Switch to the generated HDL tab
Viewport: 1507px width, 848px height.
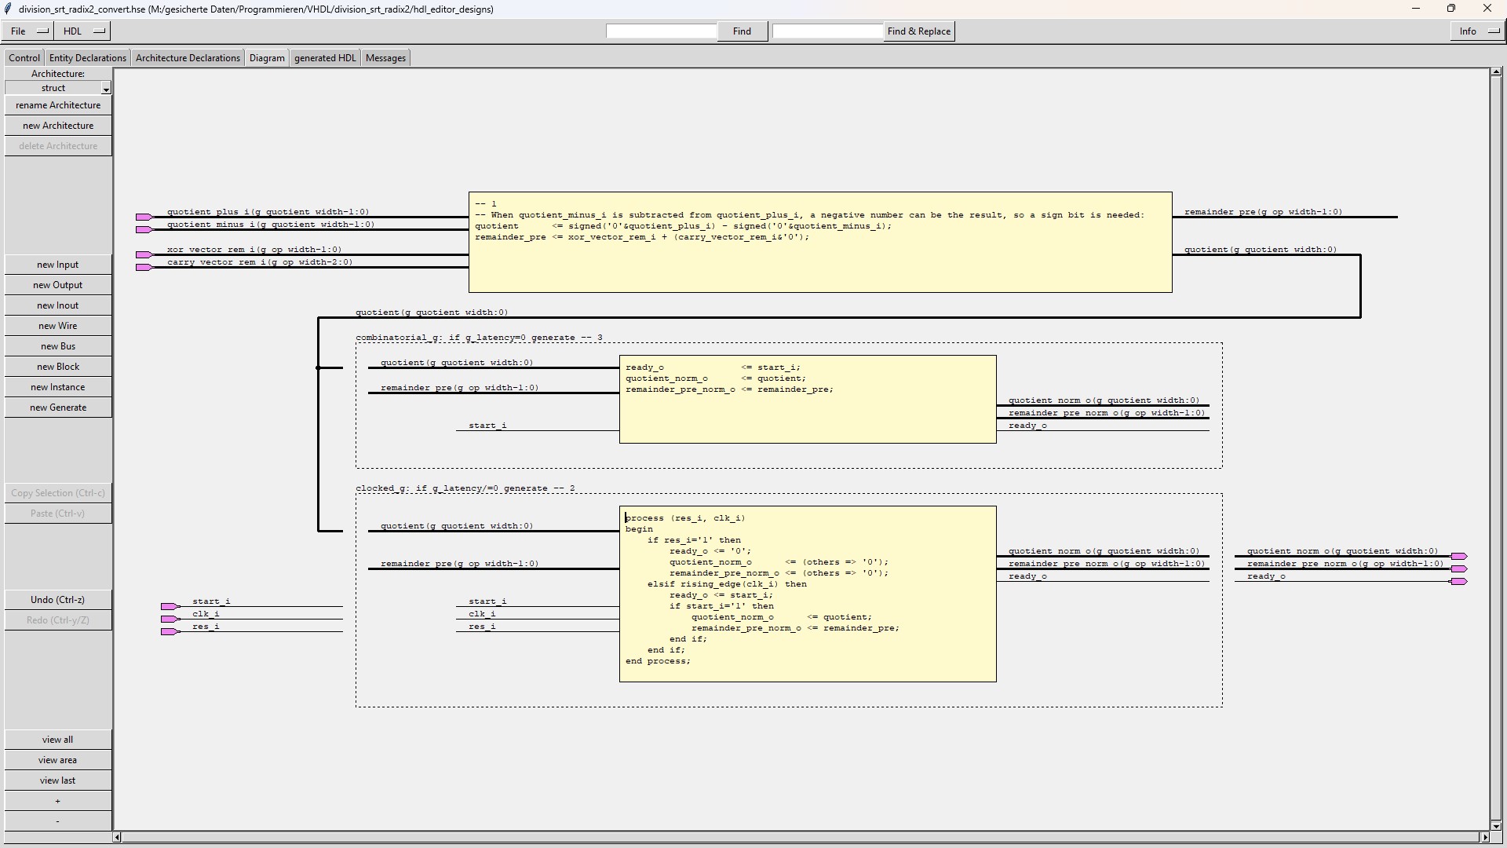click(x=325, y=58)
